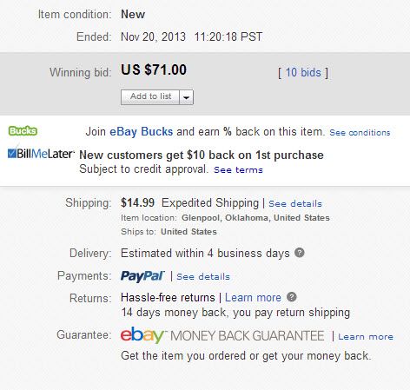
Task: Click the US $71.00 winning bid amount
Action: tap(154, 69)
